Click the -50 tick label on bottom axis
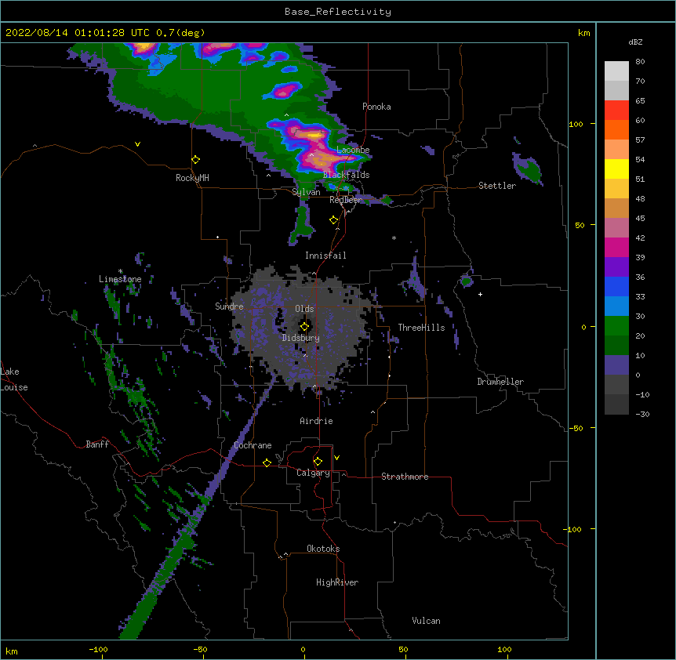 (x=200, y=649)
